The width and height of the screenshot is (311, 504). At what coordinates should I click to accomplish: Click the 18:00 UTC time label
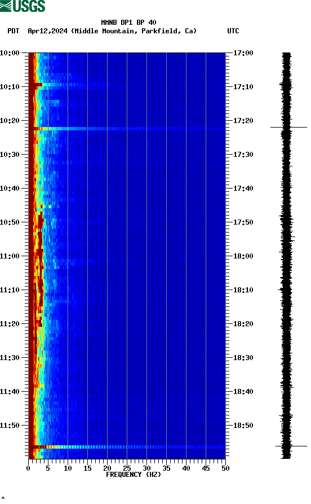click(243, 256)
